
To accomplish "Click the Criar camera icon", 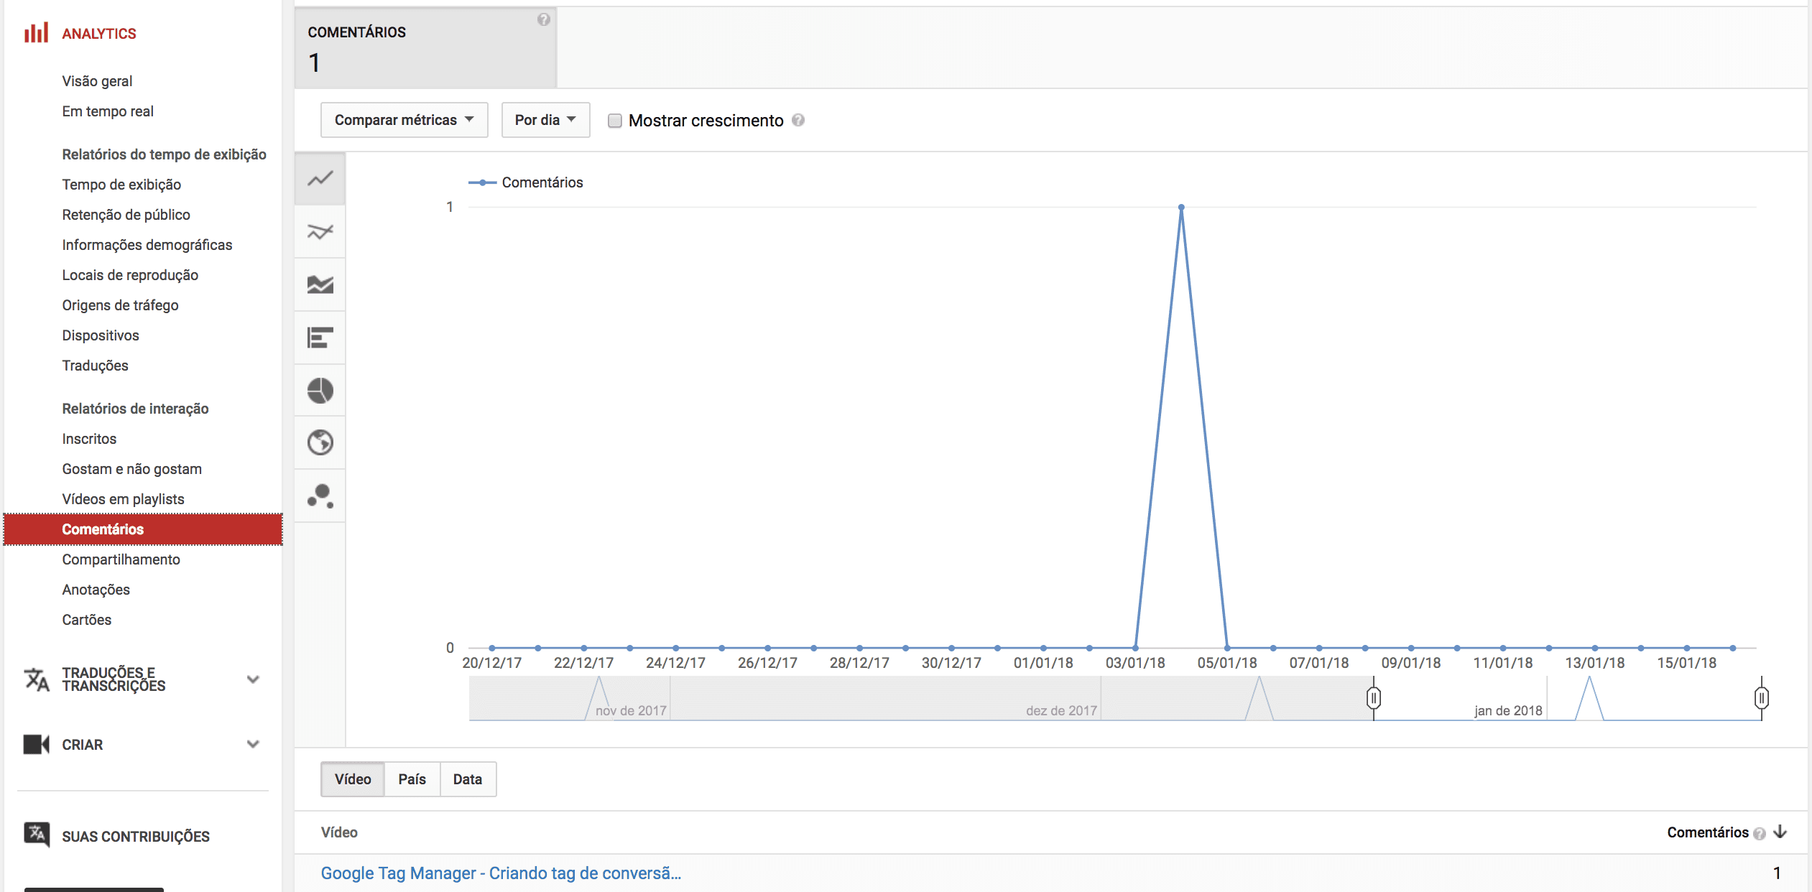I will click(37, 745).
